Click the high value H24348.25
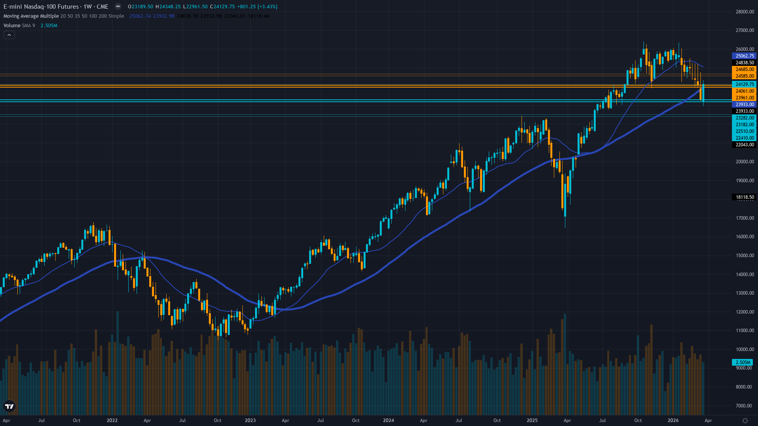Screen dimensions: 758x426 click(168, 7)
